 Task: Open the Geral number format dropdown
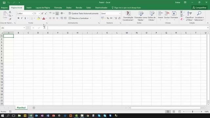pos(120,13)
